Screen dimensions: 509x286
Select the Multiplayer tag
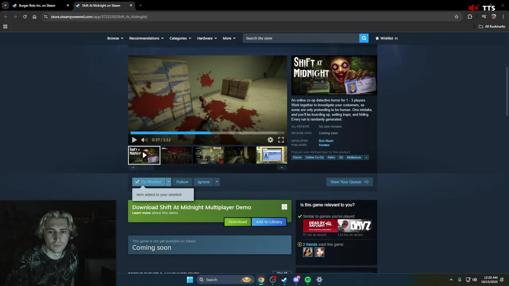(x=354, y=158)
